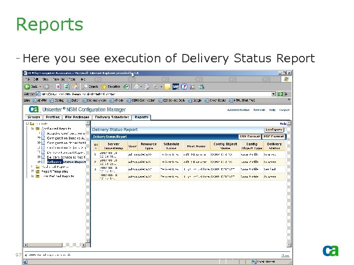Select Delivery Schedules Audit tree item

click(x=66, y=157)
